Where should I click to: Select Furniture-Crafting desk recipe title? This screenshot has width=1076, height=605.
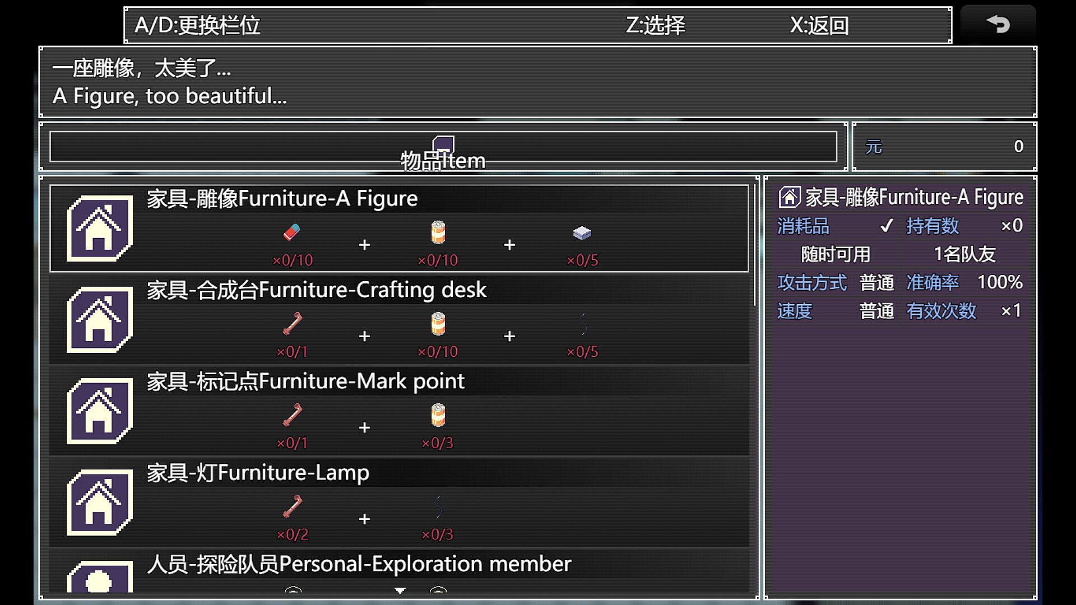coord(316,290)
